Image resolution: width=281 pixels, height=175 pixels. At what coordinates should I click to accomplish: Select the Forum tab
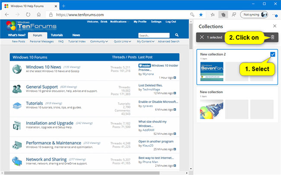pyautogui.click(x=38, y=35)
